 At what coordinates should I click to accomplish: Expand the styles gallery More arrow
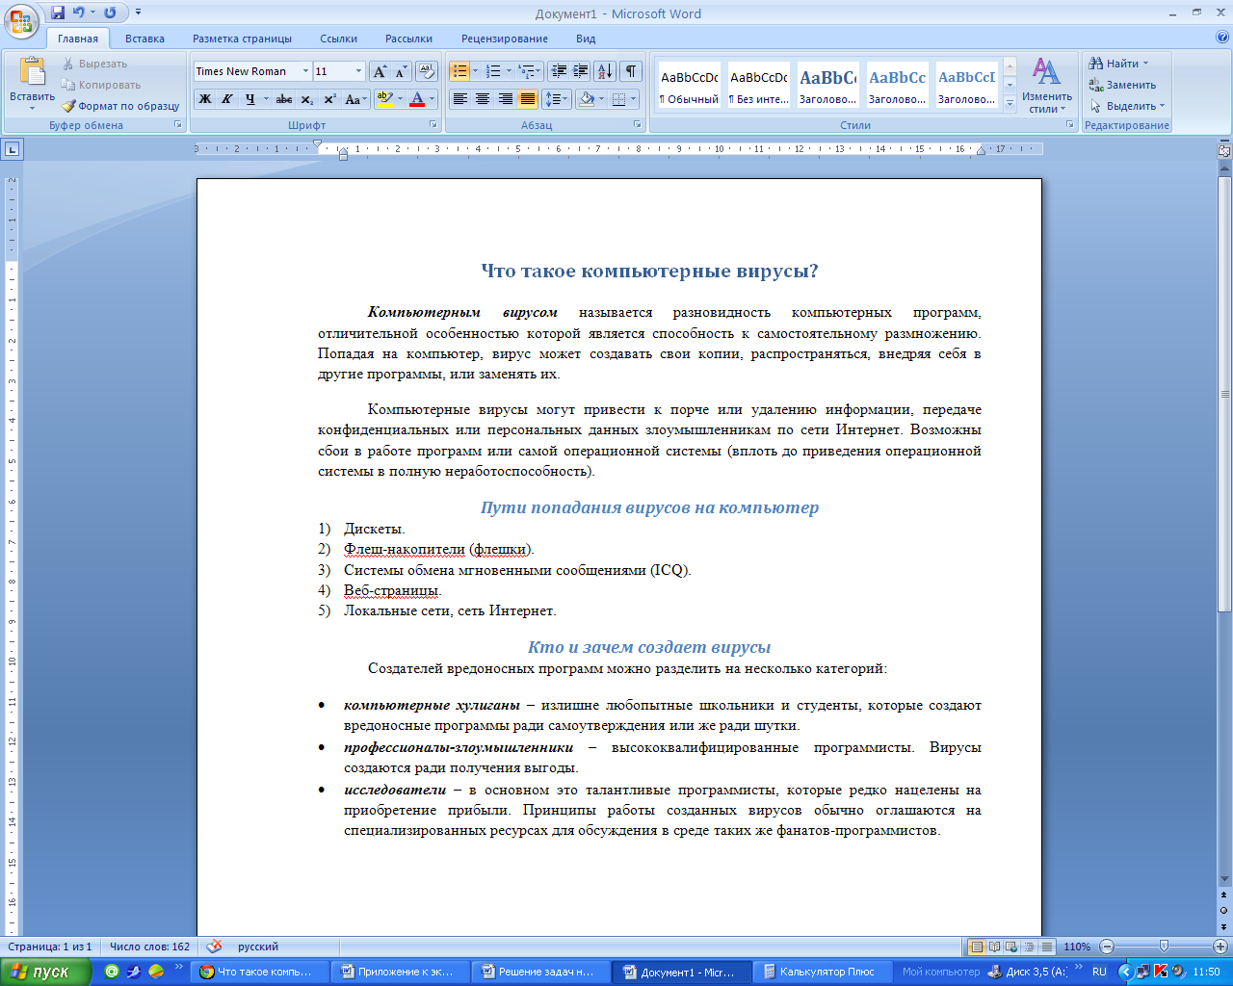pos(1010,104)
